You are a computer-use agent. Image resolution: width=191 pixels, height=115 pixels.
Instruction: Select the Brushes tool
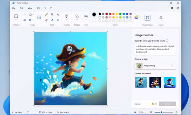(x=67, y=16)
